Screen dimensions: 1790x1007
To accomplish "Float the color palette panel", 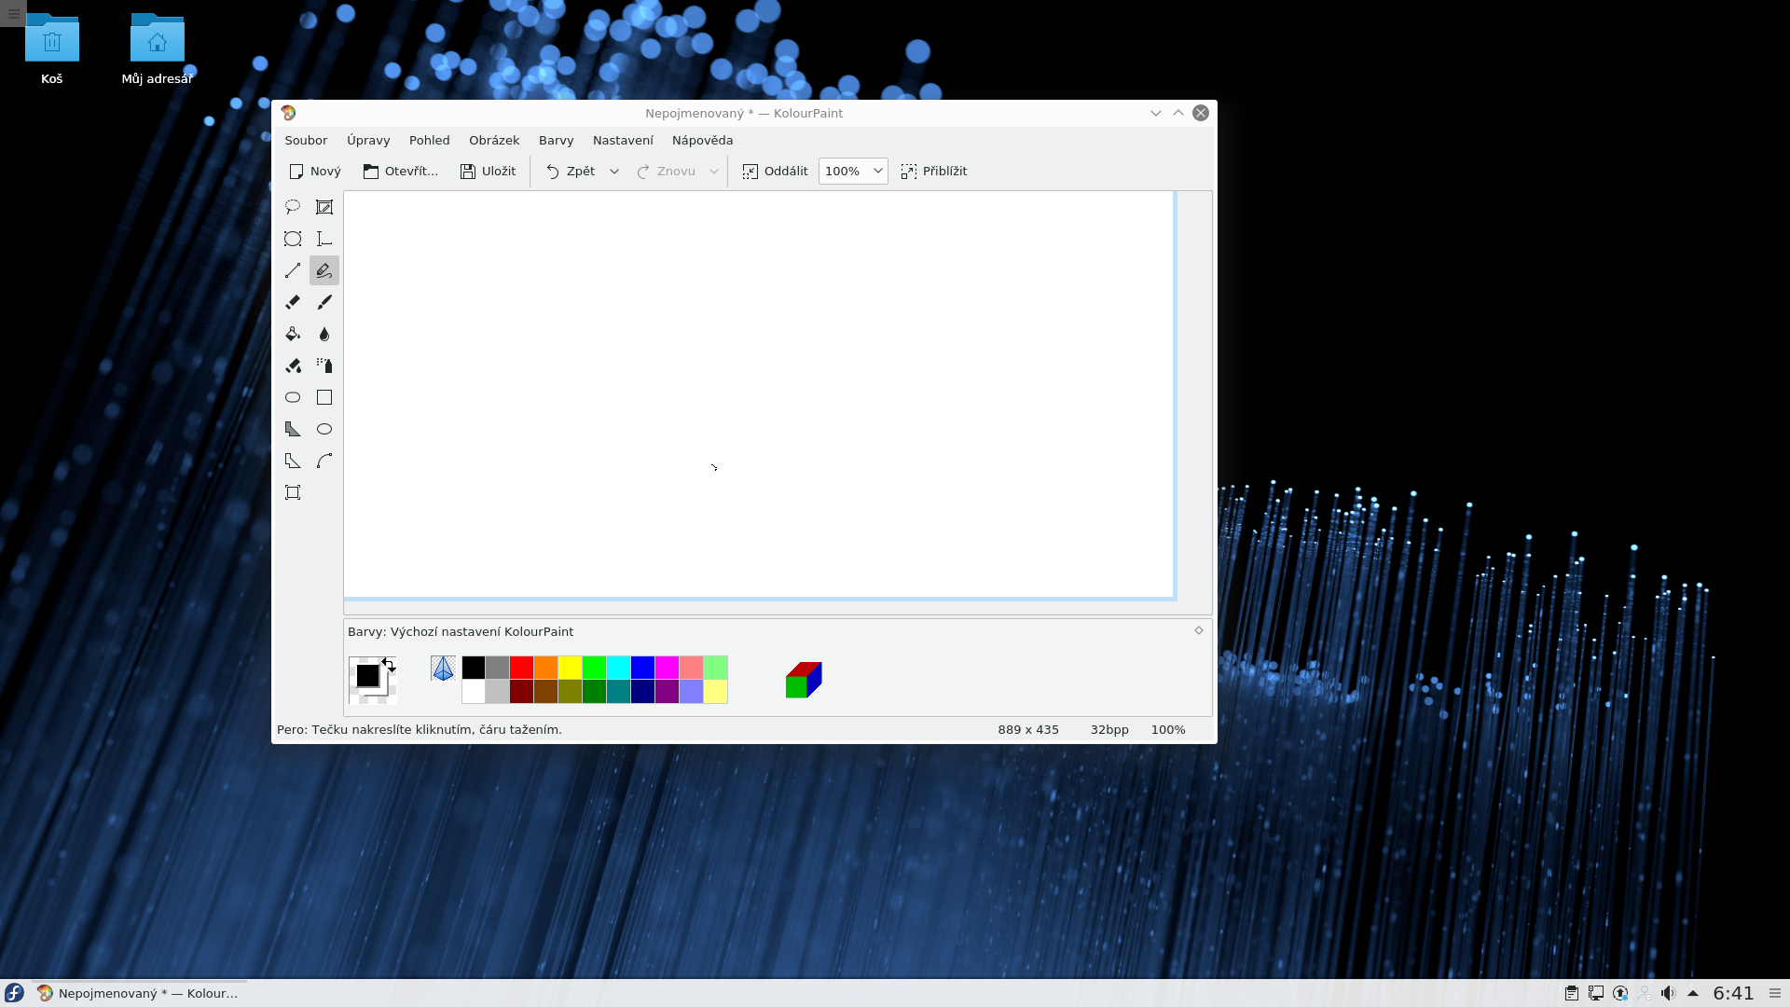I will click(1199, 631).
